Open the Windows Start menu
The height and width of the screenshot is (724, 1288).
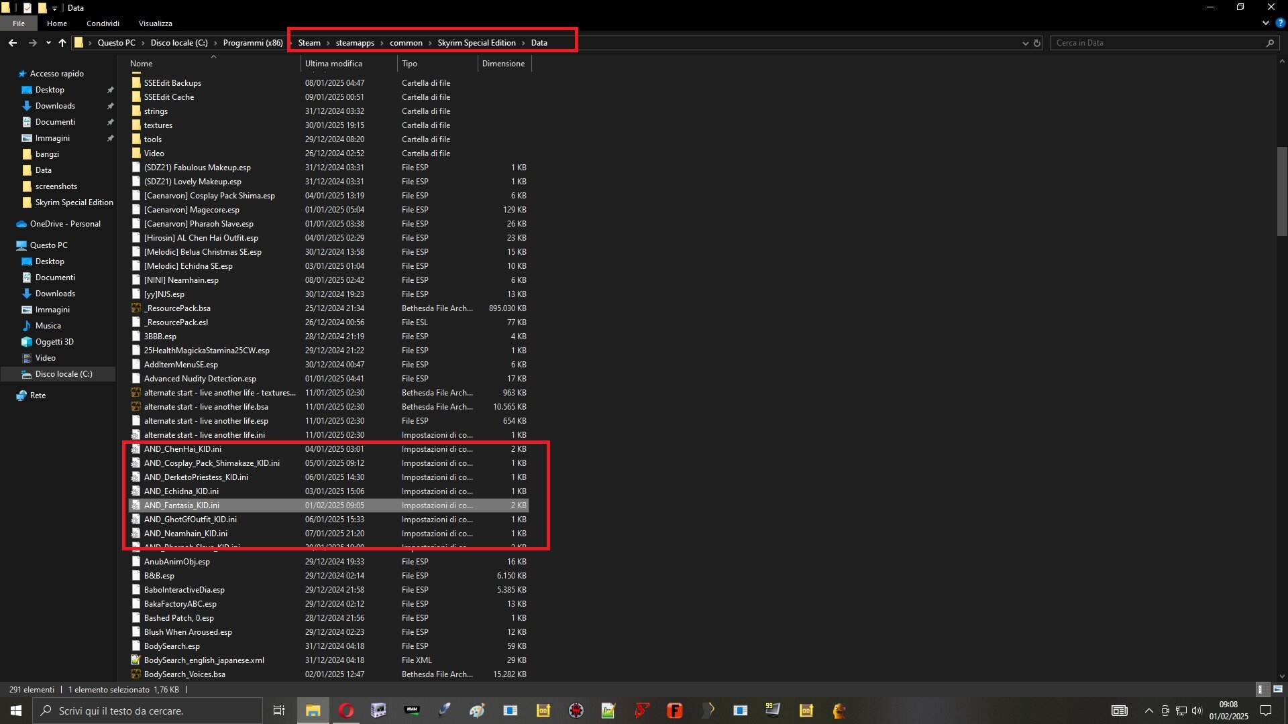coord(16,711)
